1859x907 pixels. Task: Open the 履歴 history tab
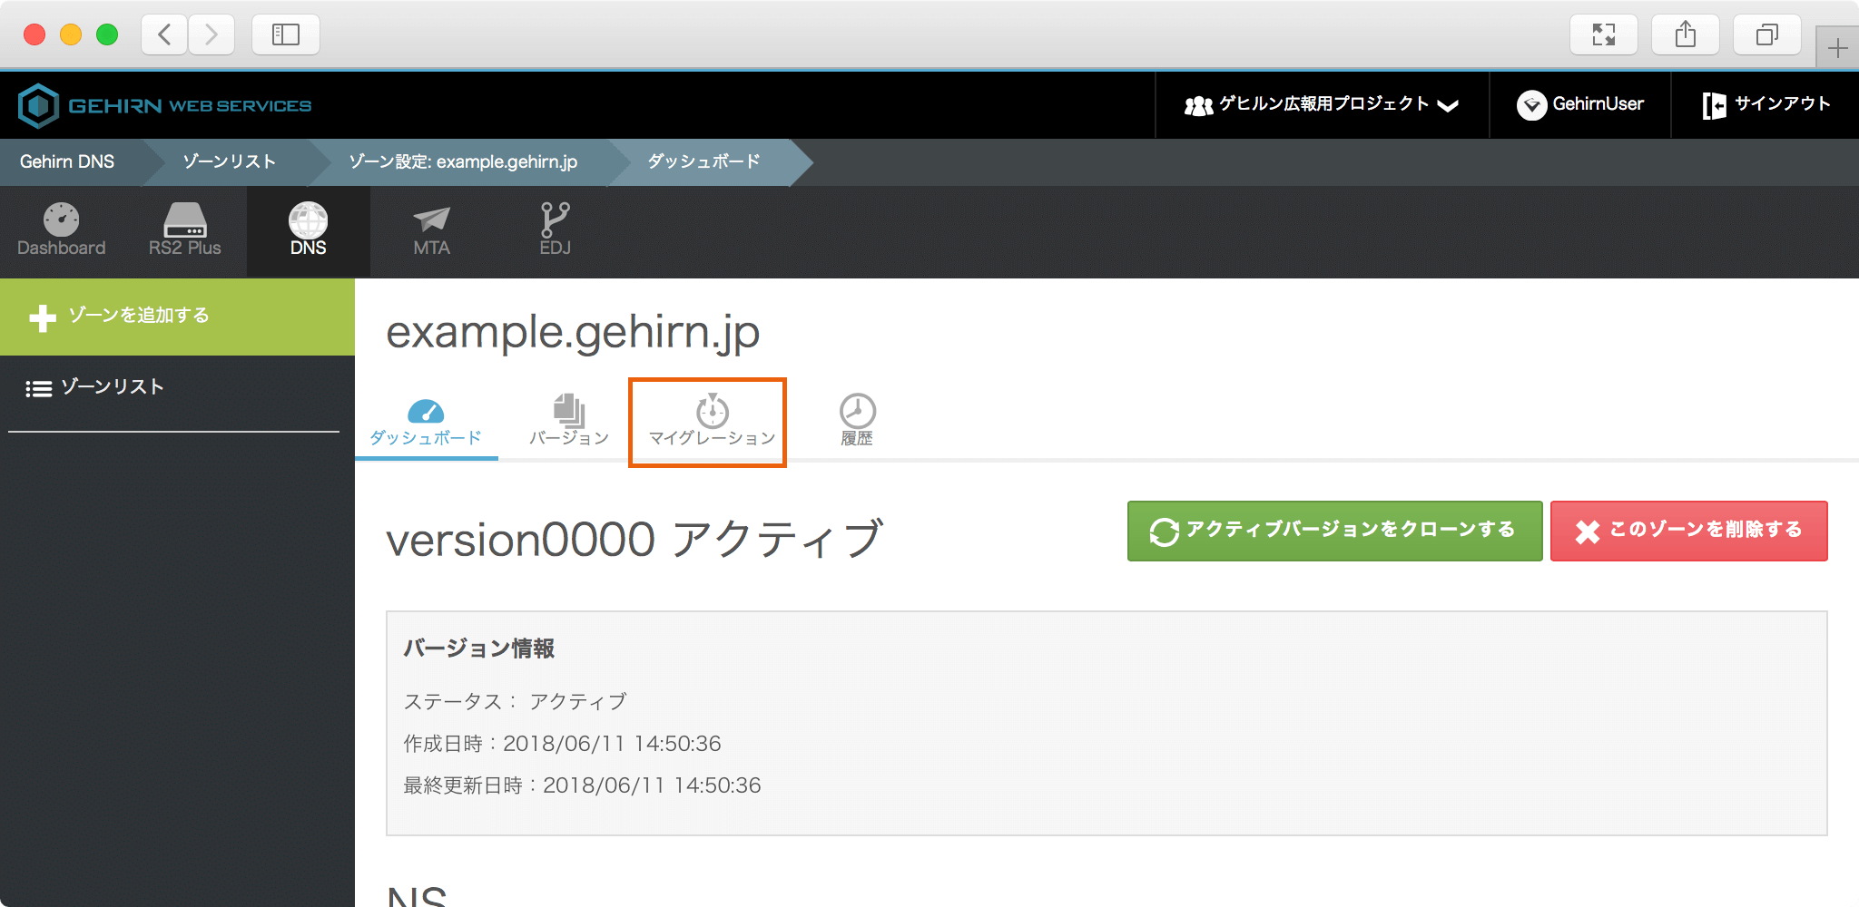(x=856, y=422)
